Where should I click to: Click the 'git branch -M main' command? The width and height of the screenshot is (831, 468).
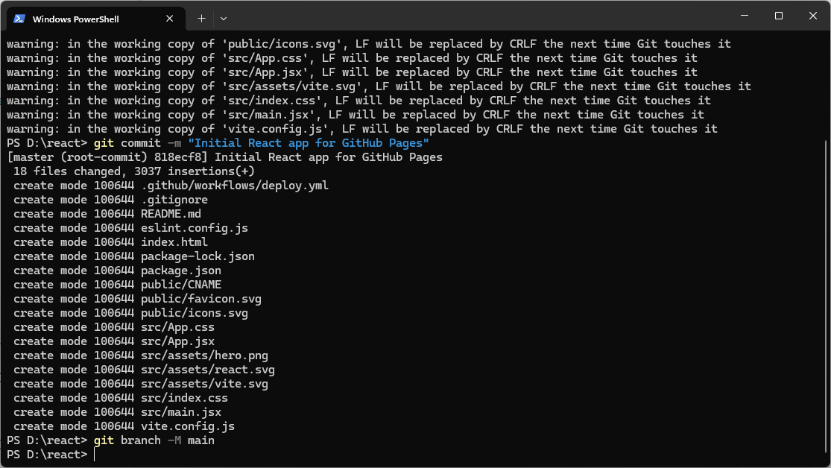154,441
